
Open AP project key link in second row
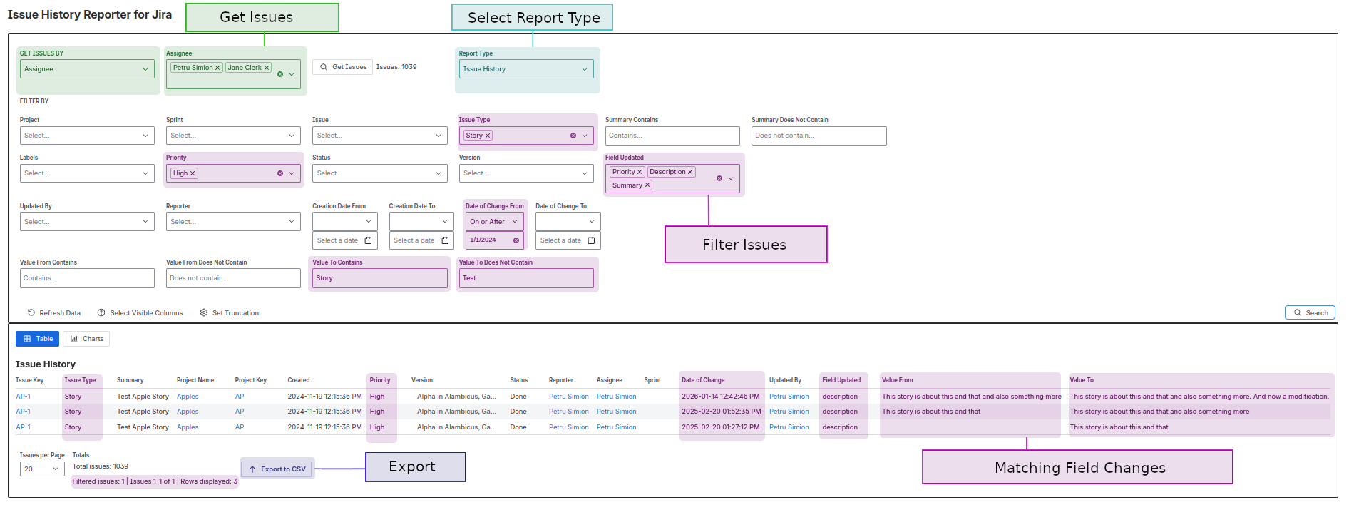coord(240,412)
